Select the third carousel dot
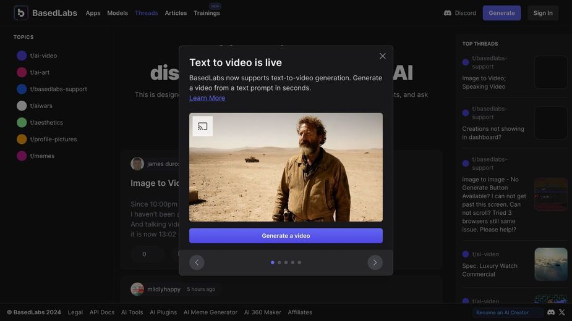This screenshot has height=321, width=572. 286,262
